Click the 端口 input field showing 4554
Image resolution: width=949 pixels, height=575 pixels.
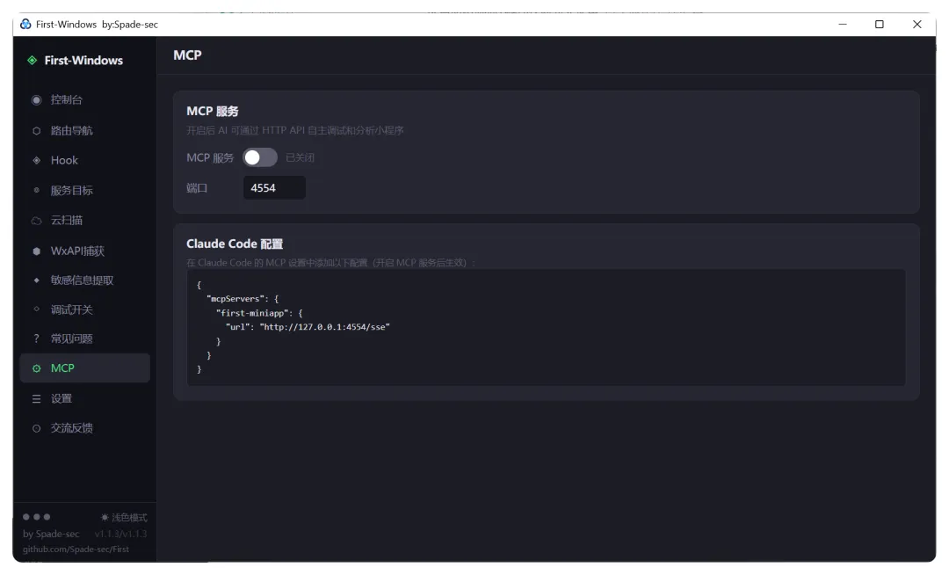[x=274, y=187]
